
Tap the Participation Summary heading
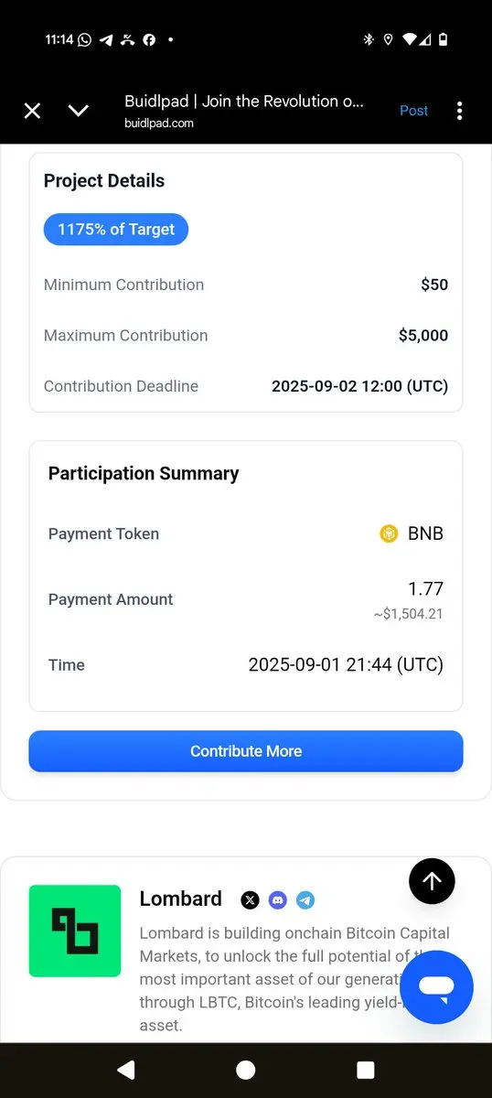pos(144,474)
